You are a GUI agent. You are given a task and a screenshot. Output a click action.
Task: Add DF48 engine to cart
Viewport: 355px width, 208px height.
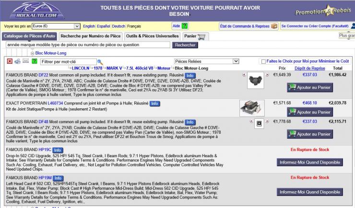coord(310,134)
